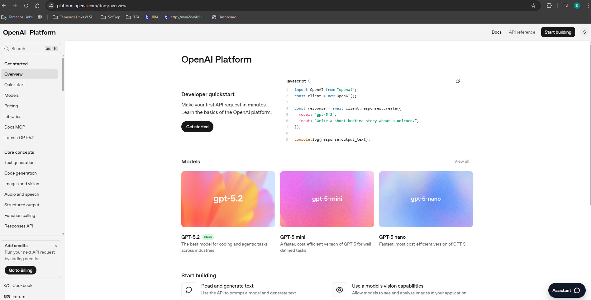Open the browser extensions puzzle icon
591x300 pixels.
(549, 6)
